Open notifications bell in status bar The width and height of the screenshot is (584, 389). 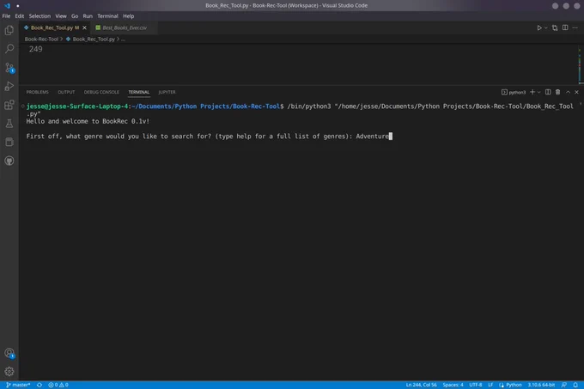(575, 385)
